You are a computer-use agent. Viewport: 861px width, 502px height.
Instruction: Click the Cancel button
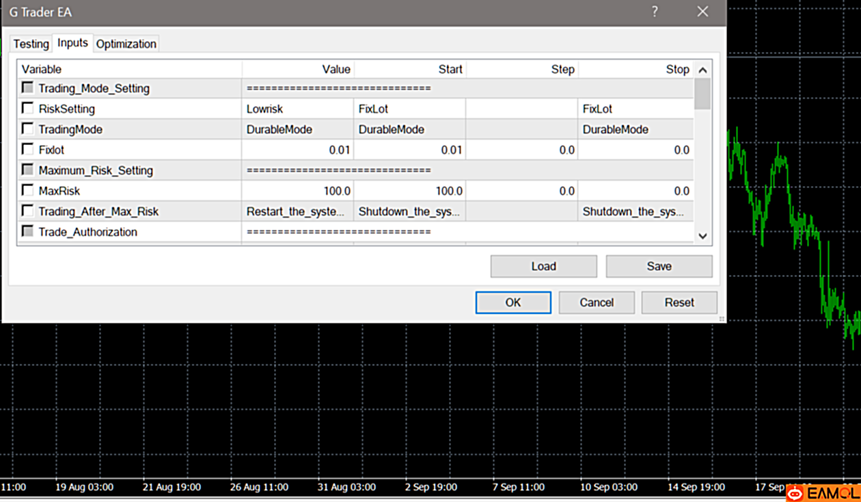tap(597, 302)
